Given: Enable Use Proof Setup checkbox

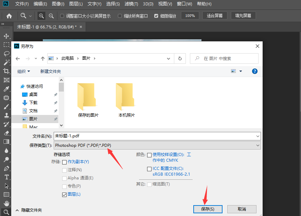Looking at the screenshot, I should tap(149, 155).
